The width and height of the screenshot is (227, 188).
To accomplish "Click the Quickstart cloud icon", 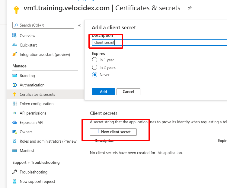I will [x=14, y=45].
